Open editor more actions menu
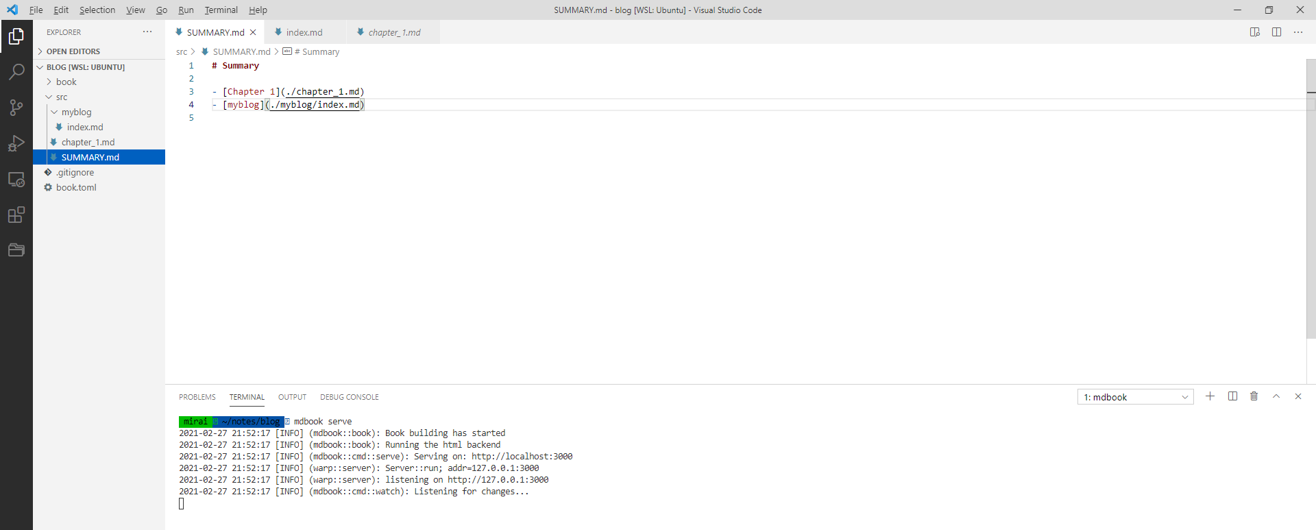 point(1298,32)
